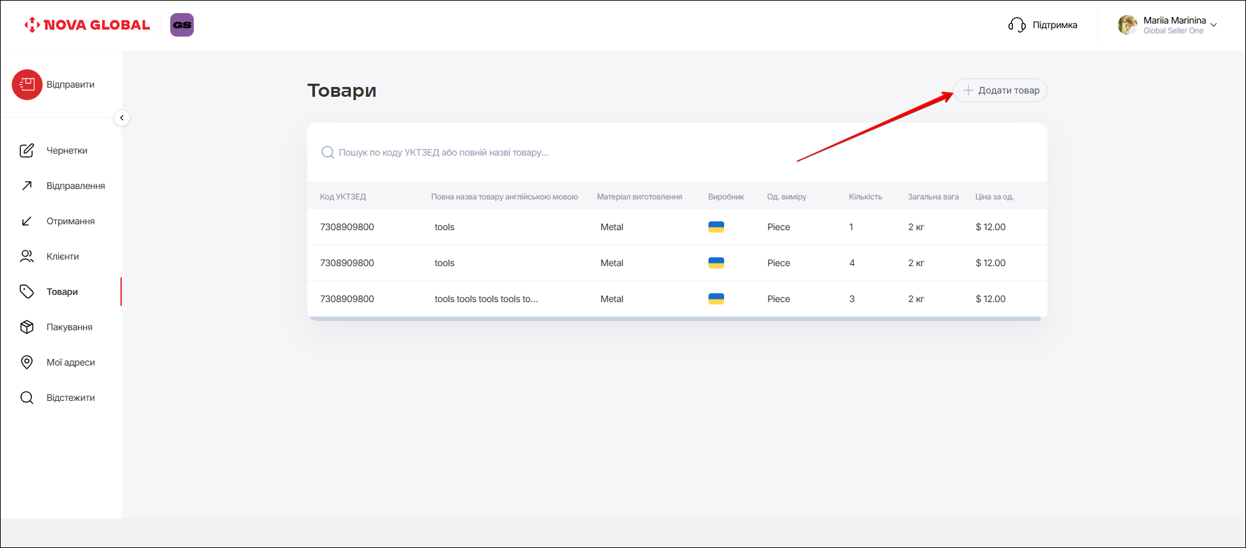This screenshot has width=1246, height=548.
Task: Go to the Товари menu item
Action: [x=62, y=292]
